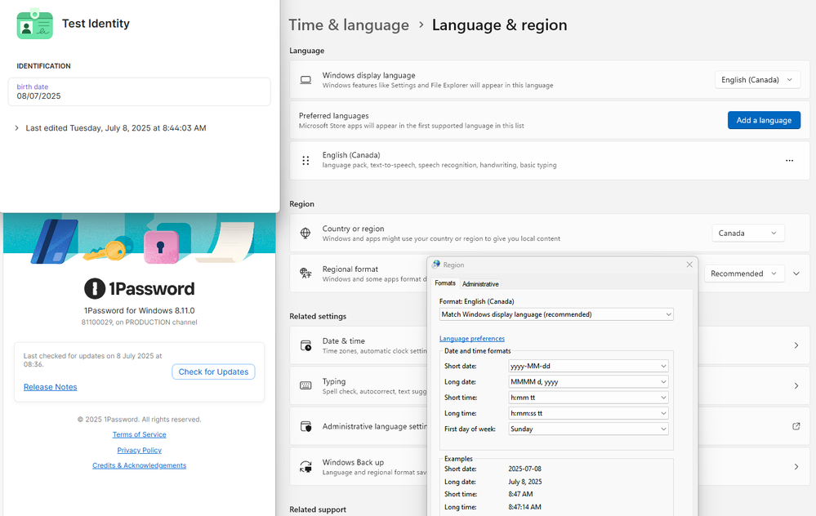
Task: Click the Date & time clock icon
Action: click(305, 345)
